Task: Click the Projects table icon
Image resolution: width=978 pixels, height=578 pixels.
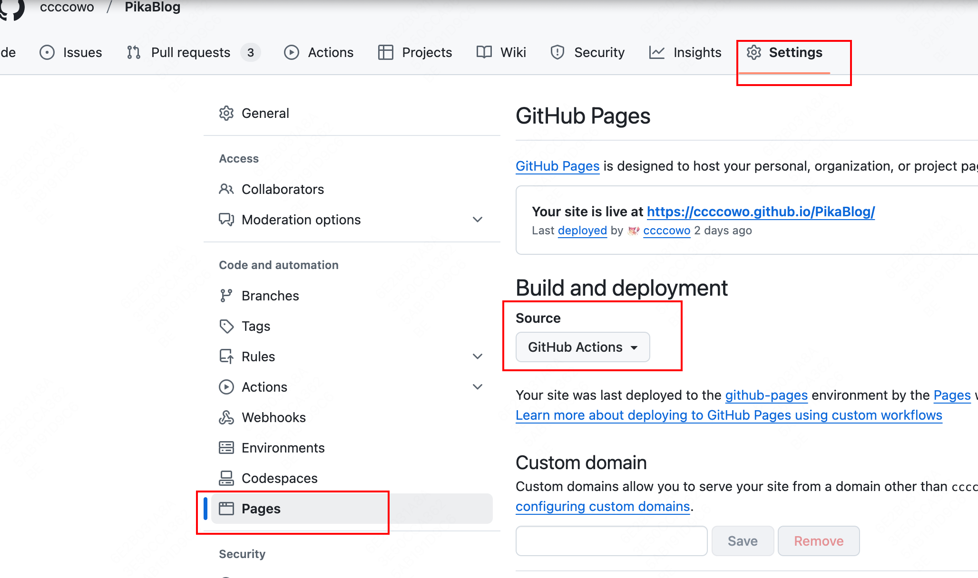Action: pos(386,52)
